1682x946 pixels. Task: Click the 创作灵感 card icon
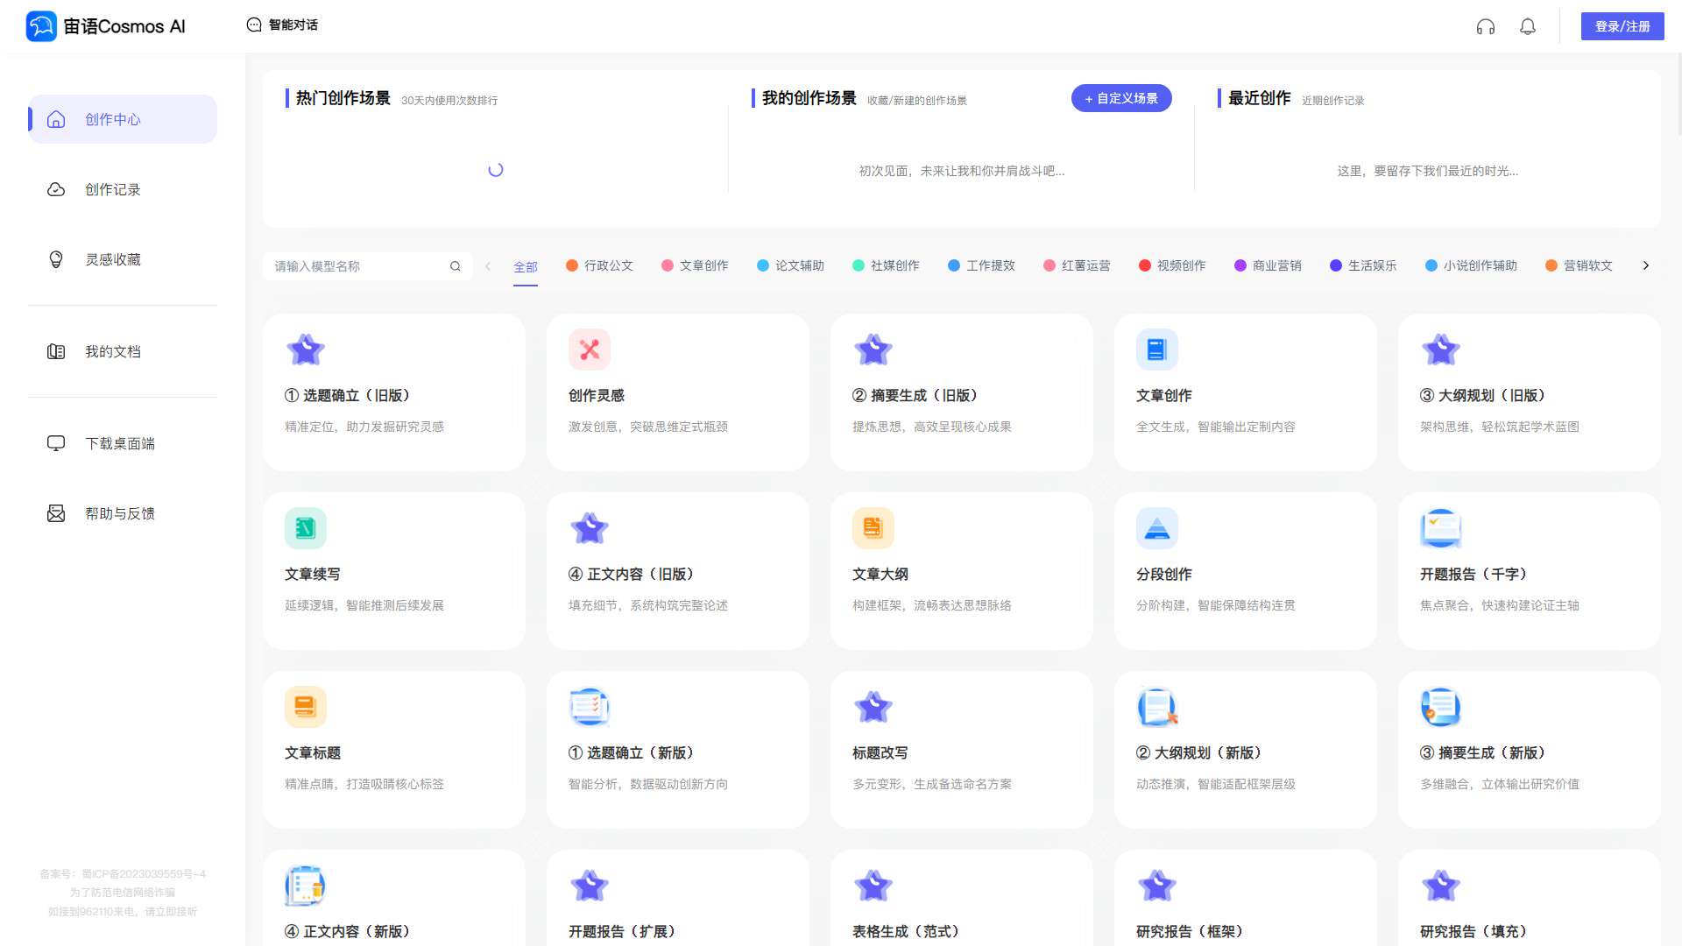(x=590, y=349)
